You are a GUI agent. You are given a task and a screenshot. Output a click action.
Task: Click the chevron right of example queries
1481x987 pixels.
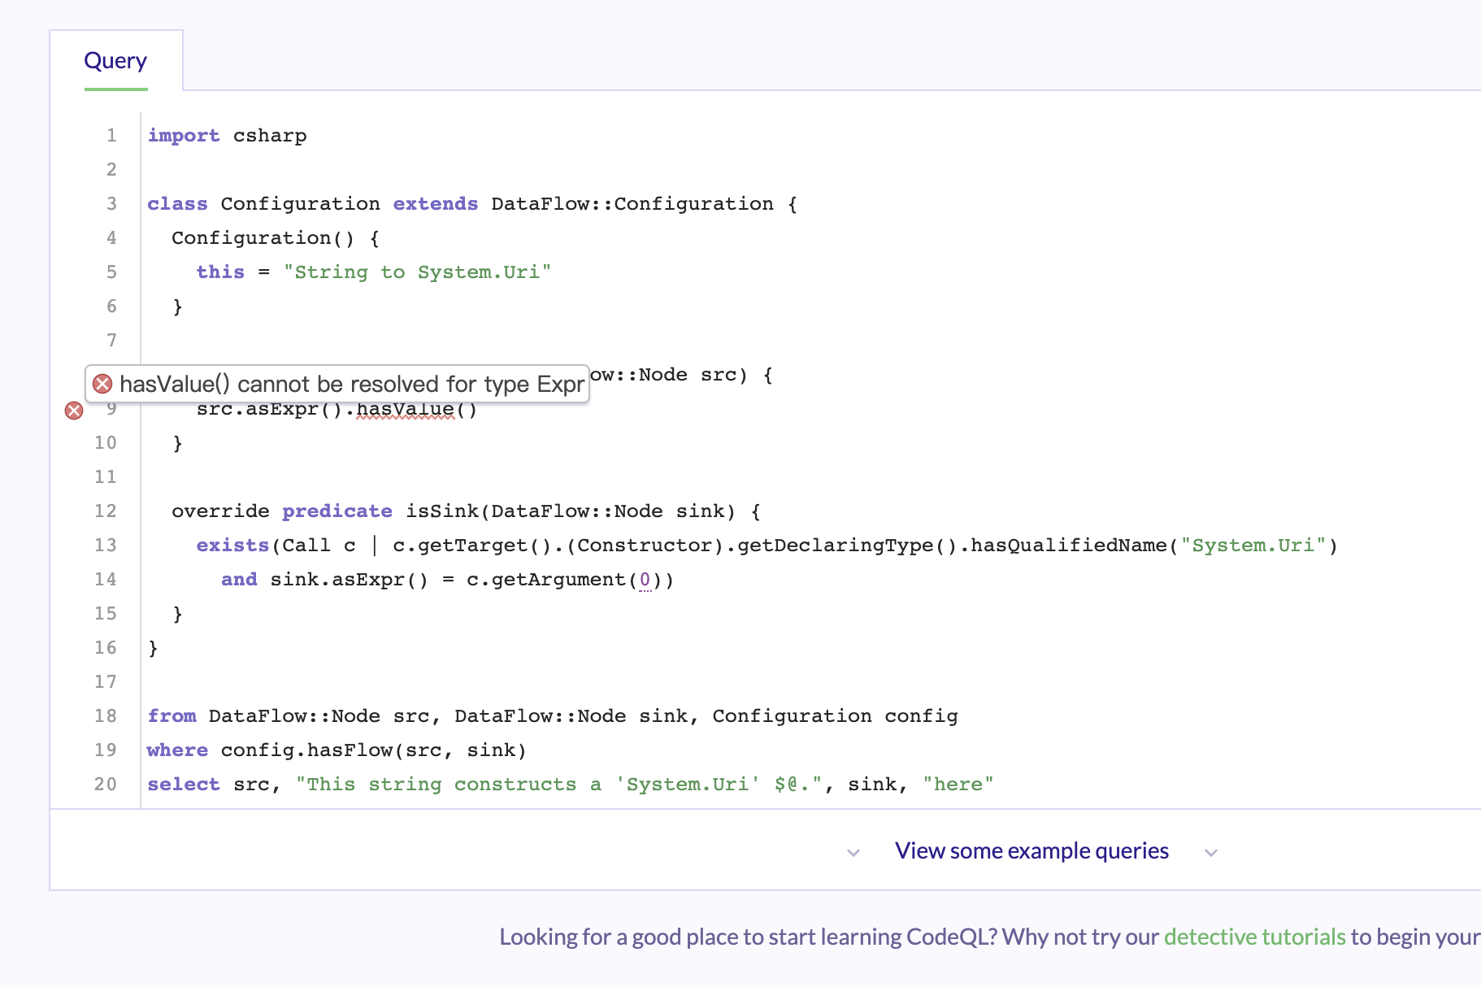pos(1210,853)
